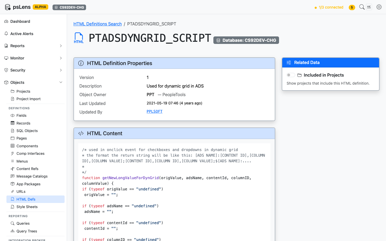The image size is (386, 241).
Task: Click the Projects folder icon in sidebar
Action: pos(12,91)
